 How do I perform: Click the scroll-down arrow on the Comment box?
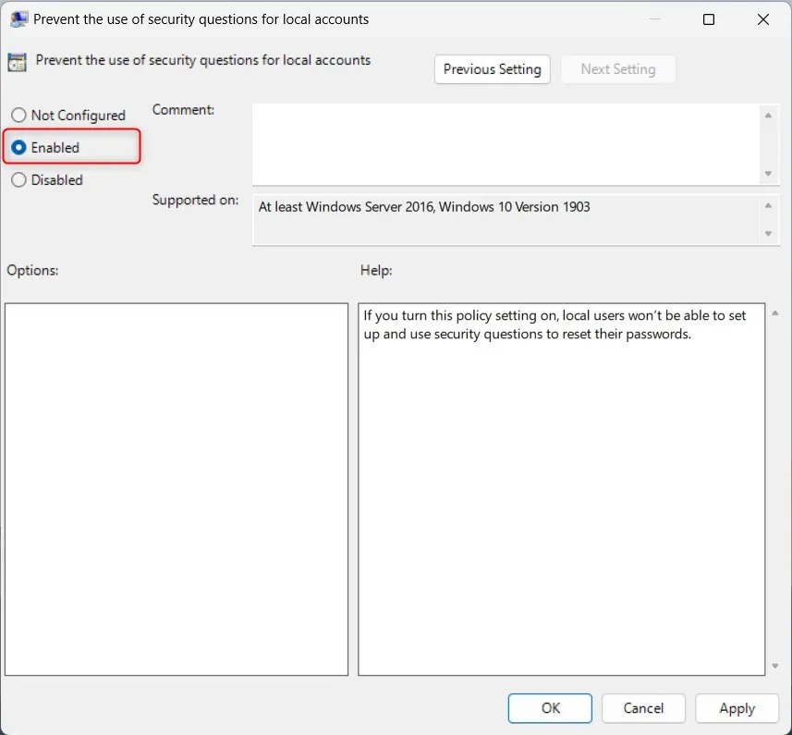point(769,172)
